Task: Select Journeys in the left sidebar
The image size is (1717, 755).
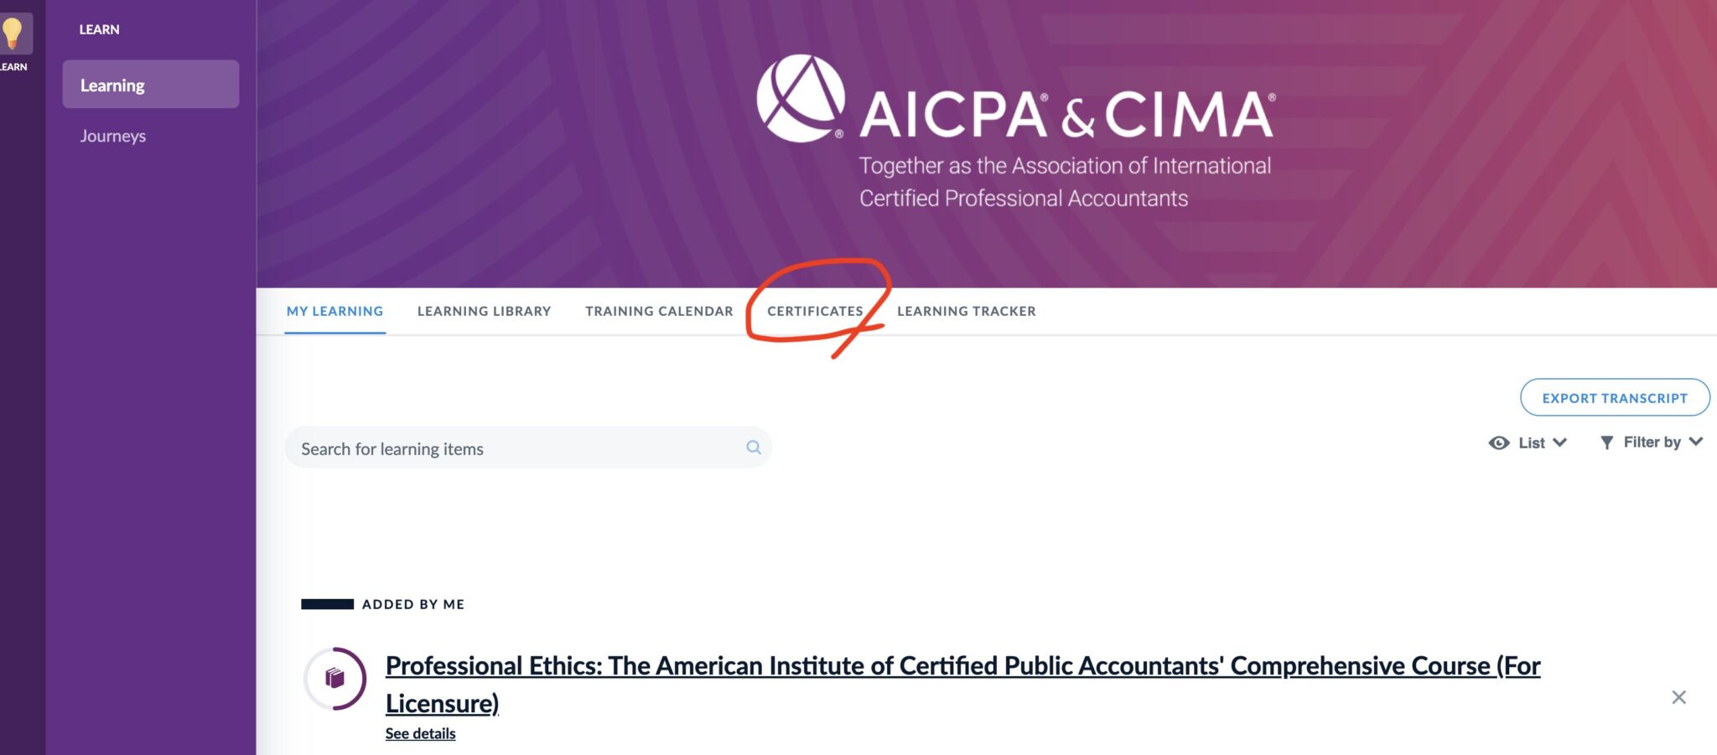Action: [112, 135]
